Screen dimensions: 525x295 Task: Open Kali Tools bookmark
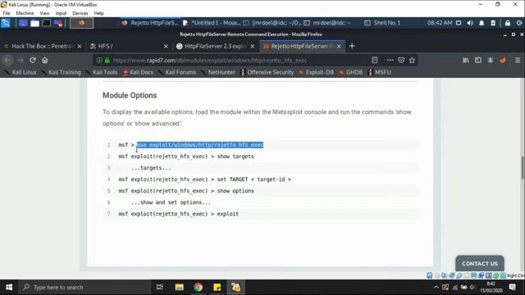(x=102, y=72)
